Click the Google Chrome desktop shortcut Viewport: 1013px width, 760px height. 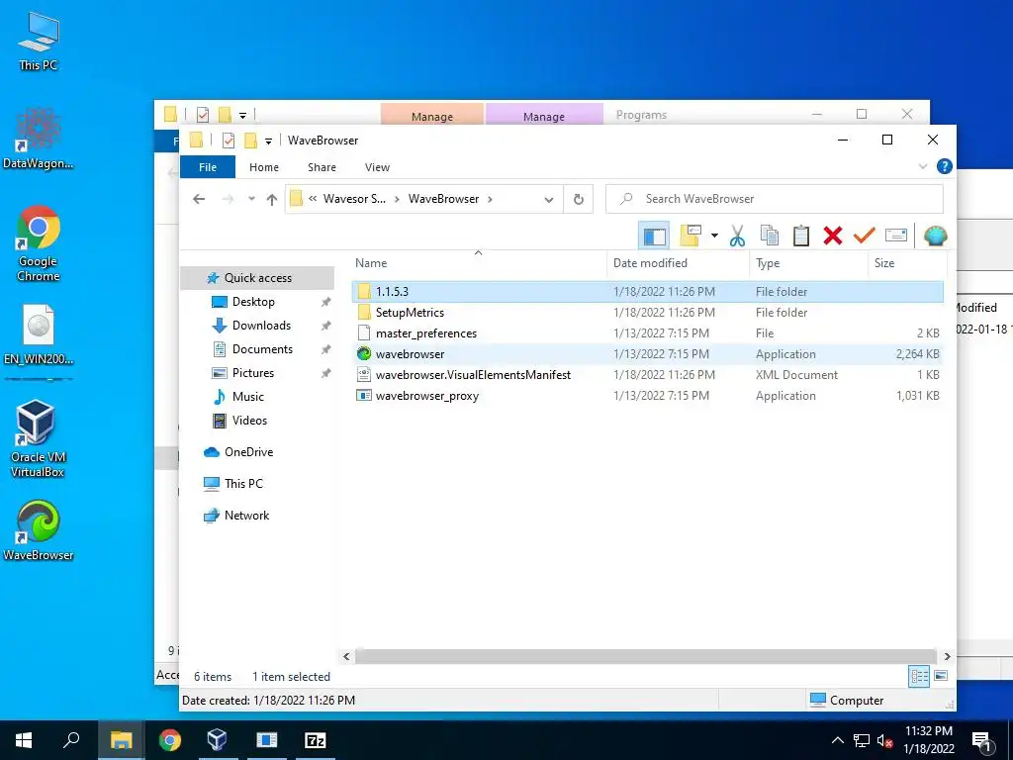tap(39, 243)
